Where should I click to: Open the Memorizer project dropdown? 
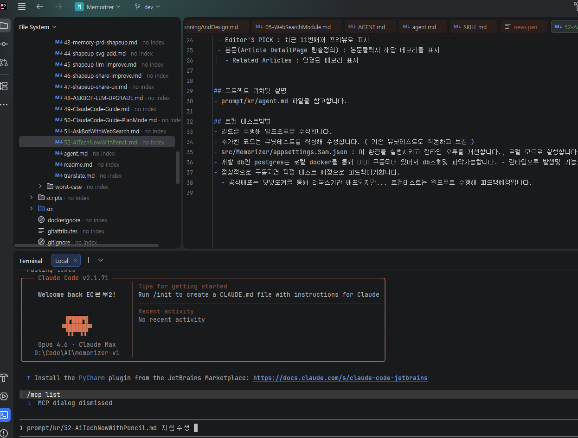tap(98, 7)
